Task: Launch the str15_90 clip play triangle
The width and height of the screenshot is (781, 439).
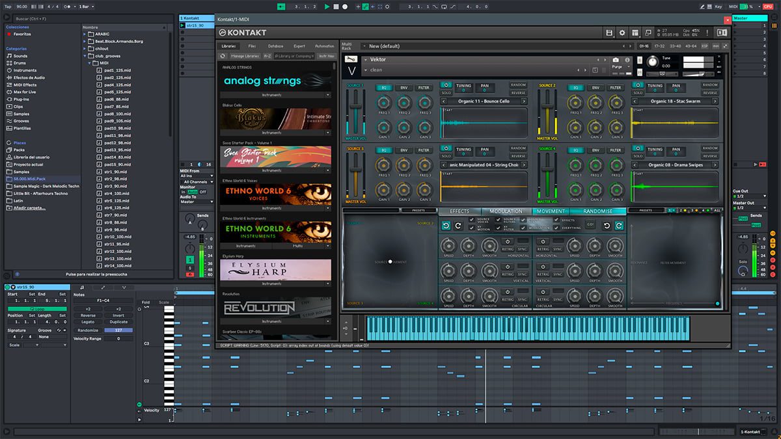Action: (183, 25)
